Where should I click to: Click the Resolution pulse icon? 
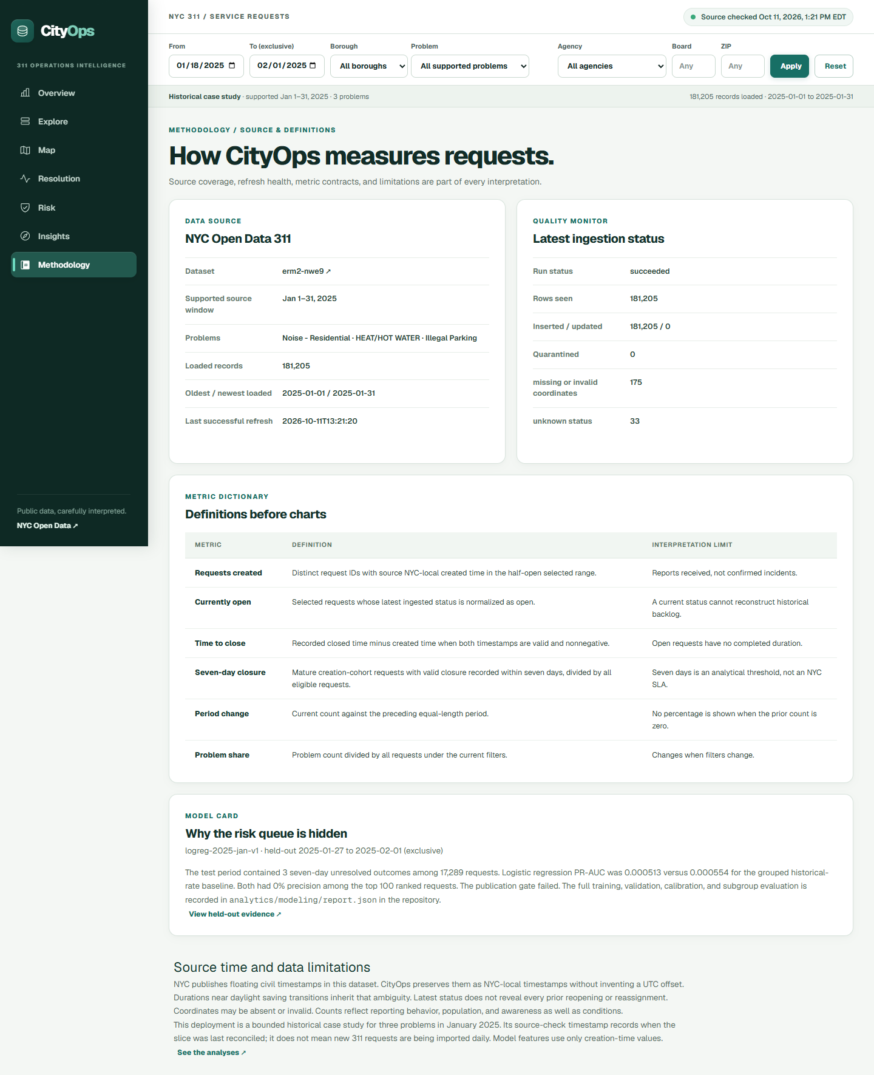(25, 178)
